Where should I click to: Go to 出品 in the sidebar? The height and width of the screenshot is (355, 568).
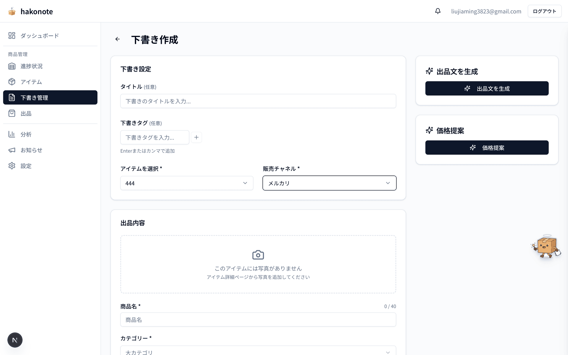pos(26,113)
